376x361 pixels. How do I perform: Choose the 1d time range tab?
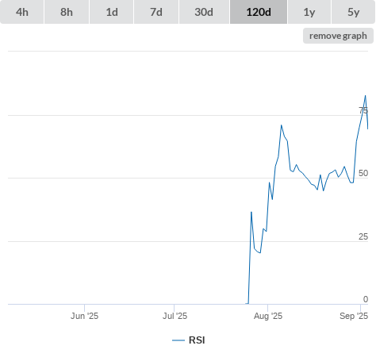pyautogui.click(x=112, y=12)
